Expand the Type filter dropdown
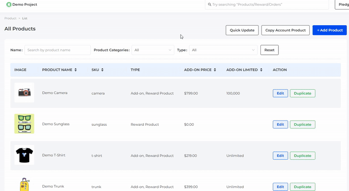This screenshot has width=349, height=191. tap(223, 50)
